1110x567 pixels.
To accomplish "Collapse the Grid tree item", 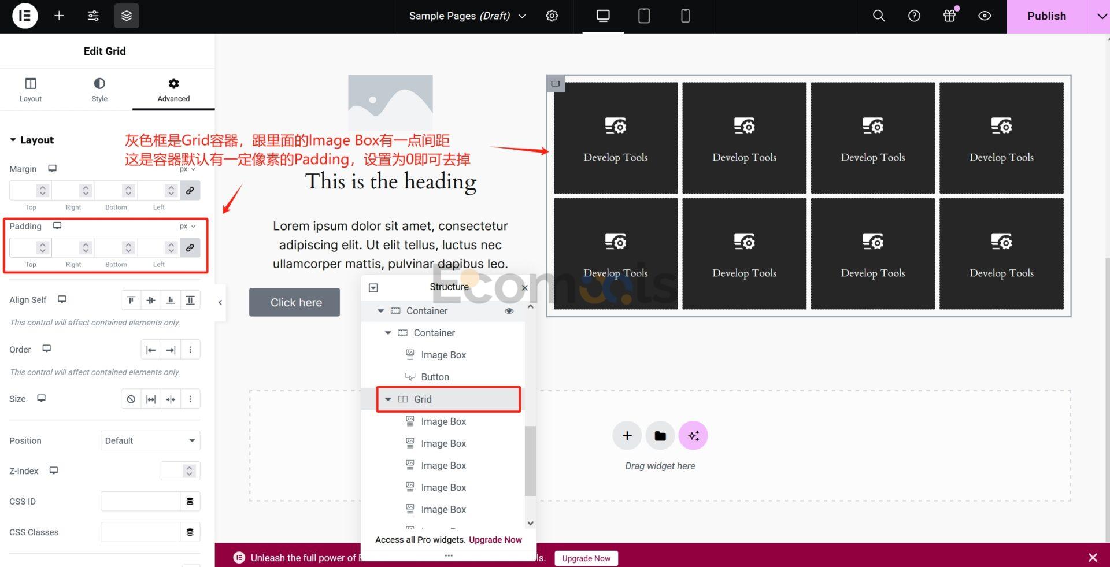I will [x=388, y=399].
